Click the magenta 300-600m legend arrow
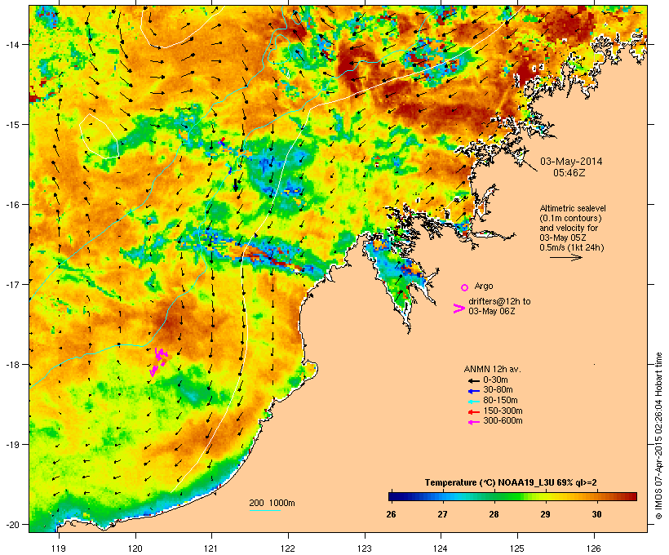The image size is (669, 555). pyautogui.click(x=473, y=422)
